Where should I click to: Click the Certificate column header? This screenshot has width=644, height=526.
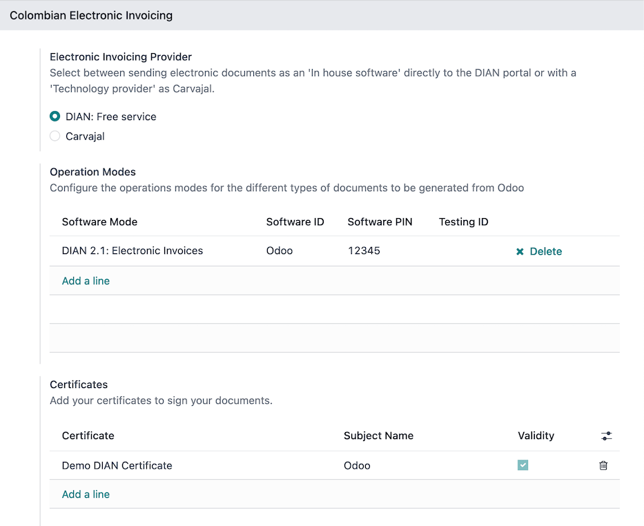click(88, 436)
